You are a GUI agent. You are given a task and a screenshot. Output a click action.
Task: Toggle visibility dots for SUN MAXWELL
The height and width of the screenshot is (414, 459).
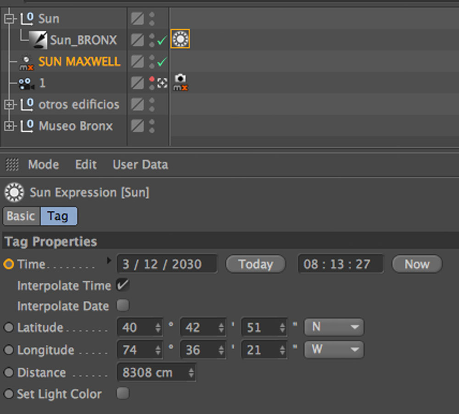coord(151,62)
